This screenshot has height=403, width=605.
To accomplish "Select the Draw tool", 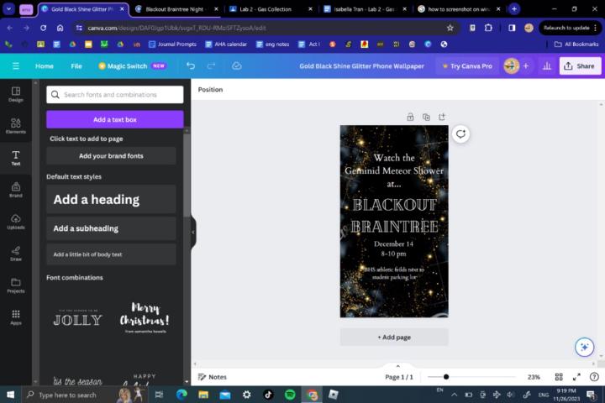I will (x=16, y=254).
